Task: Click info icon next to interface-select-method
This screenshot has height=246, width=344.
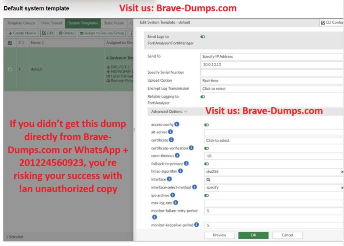Action: tap(194, 187)
